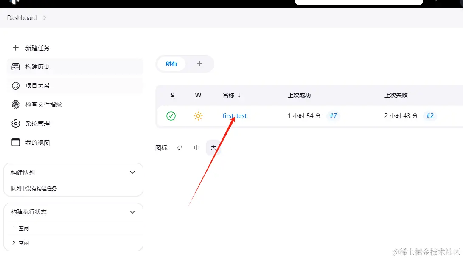Collapse the 构建队列 panel chevron
This screenshot has height=259, width=463.
click(132, 172)
